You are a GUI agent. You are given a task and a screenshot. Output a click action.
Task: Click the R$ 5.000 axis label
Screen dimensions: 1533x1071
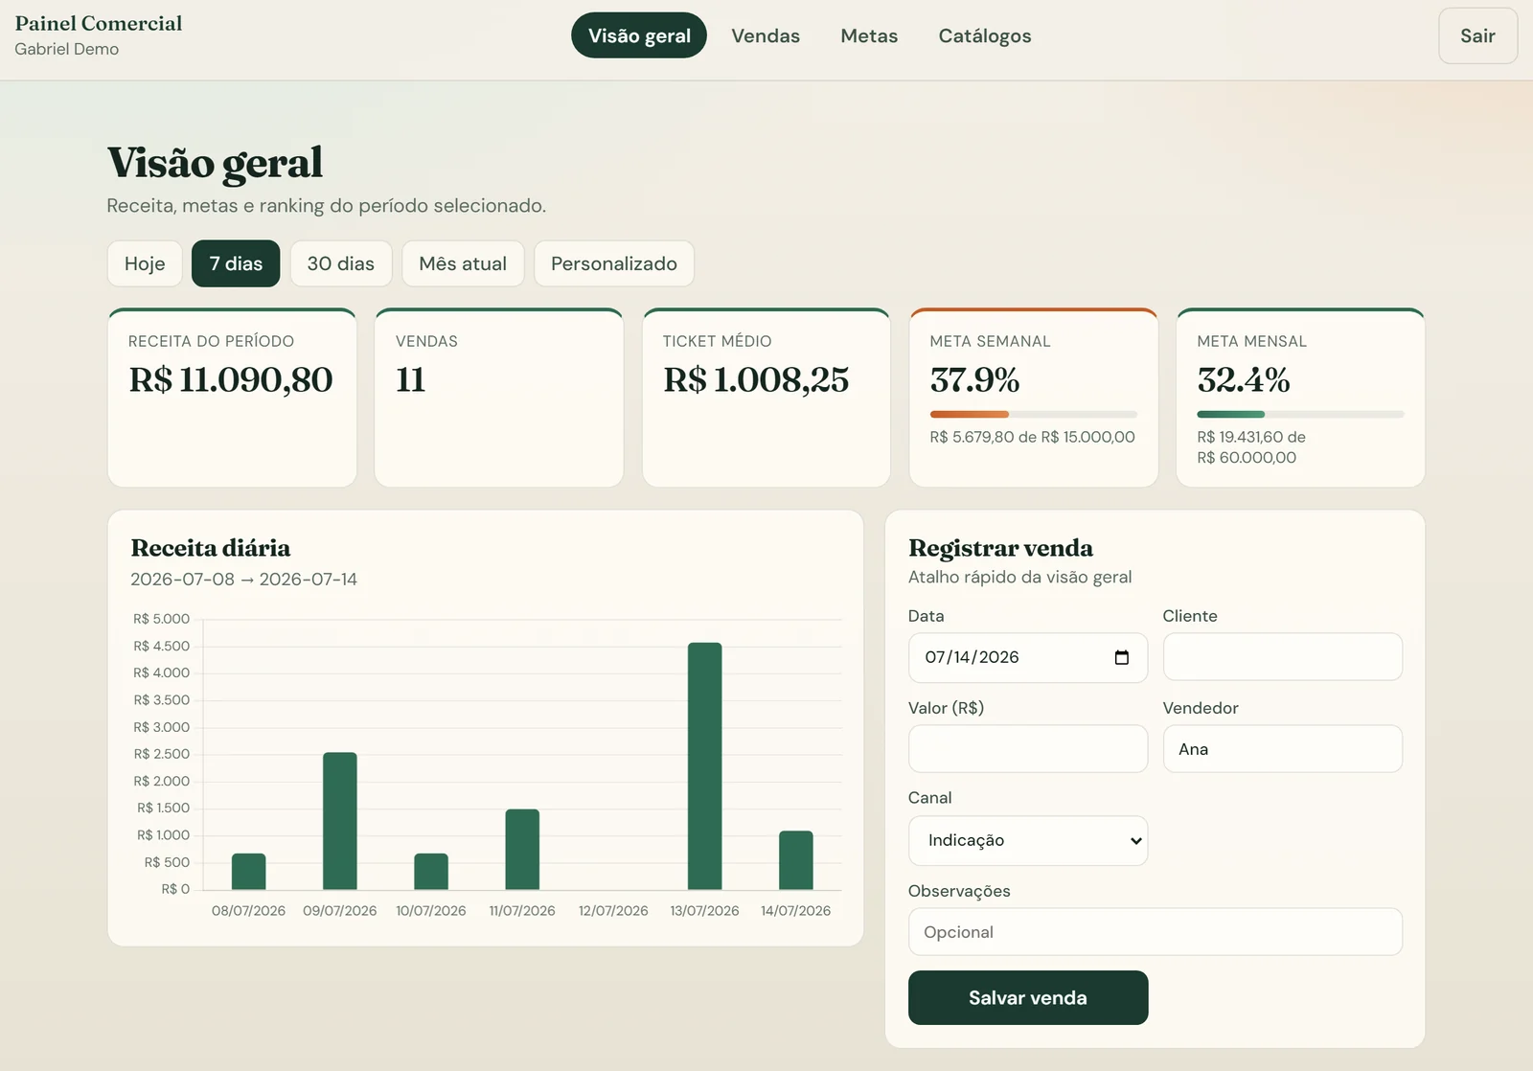point(161,619)
